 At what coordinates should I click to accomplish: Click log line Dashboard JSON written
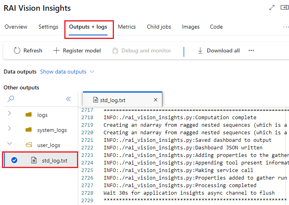[183, 148]
